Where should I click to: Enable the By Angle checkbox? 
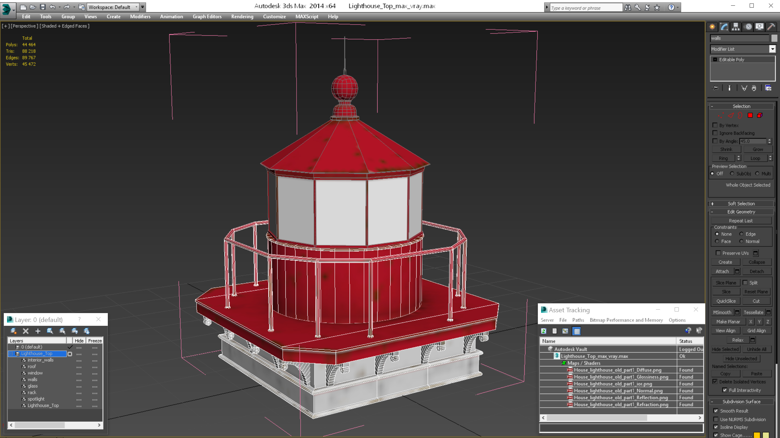tap(715, 141)
